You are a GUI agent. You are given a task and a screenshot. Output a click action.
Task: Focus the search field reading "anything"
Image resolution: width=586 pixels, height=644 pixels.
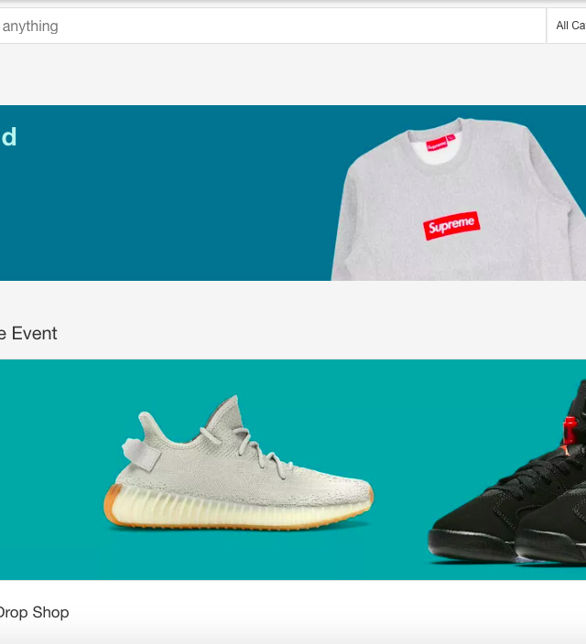(x=271, y=26)
